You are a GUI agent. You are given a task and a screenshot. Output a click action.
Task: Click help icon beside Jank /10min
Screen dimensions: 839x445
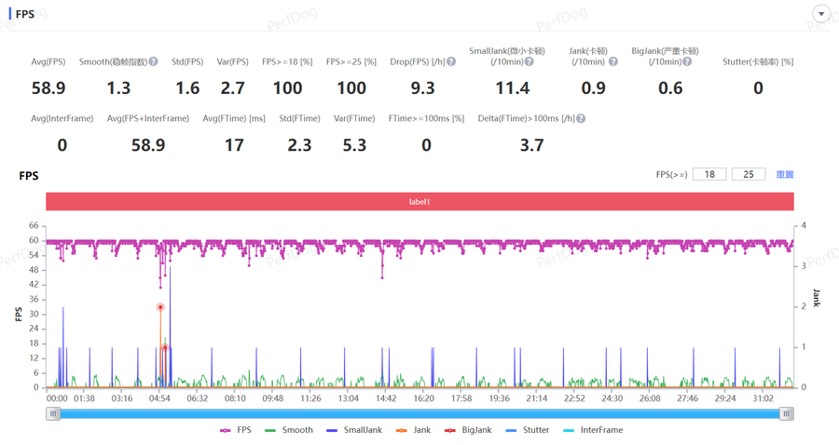[612, 62]
